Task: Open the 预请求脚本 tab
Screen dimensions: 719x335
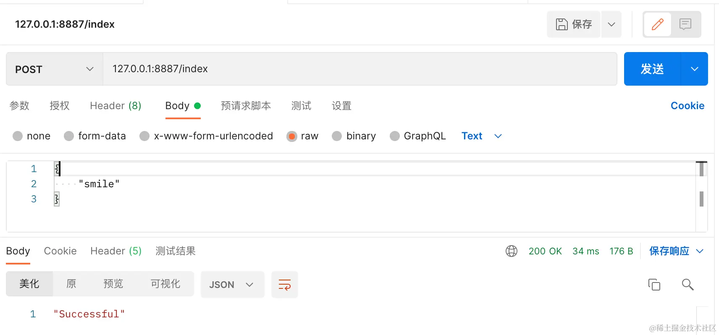Action: point(246,106)
